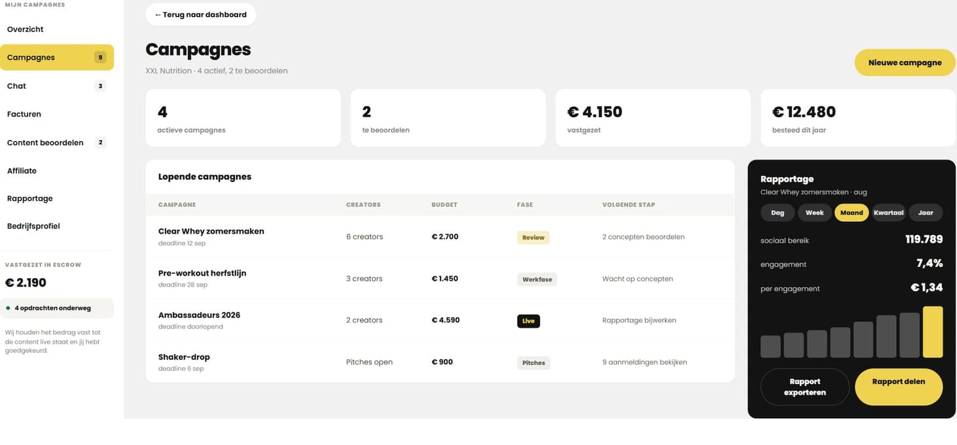
Task: Open the actieve campagnes stat card
Action: [x=244, y=118]
